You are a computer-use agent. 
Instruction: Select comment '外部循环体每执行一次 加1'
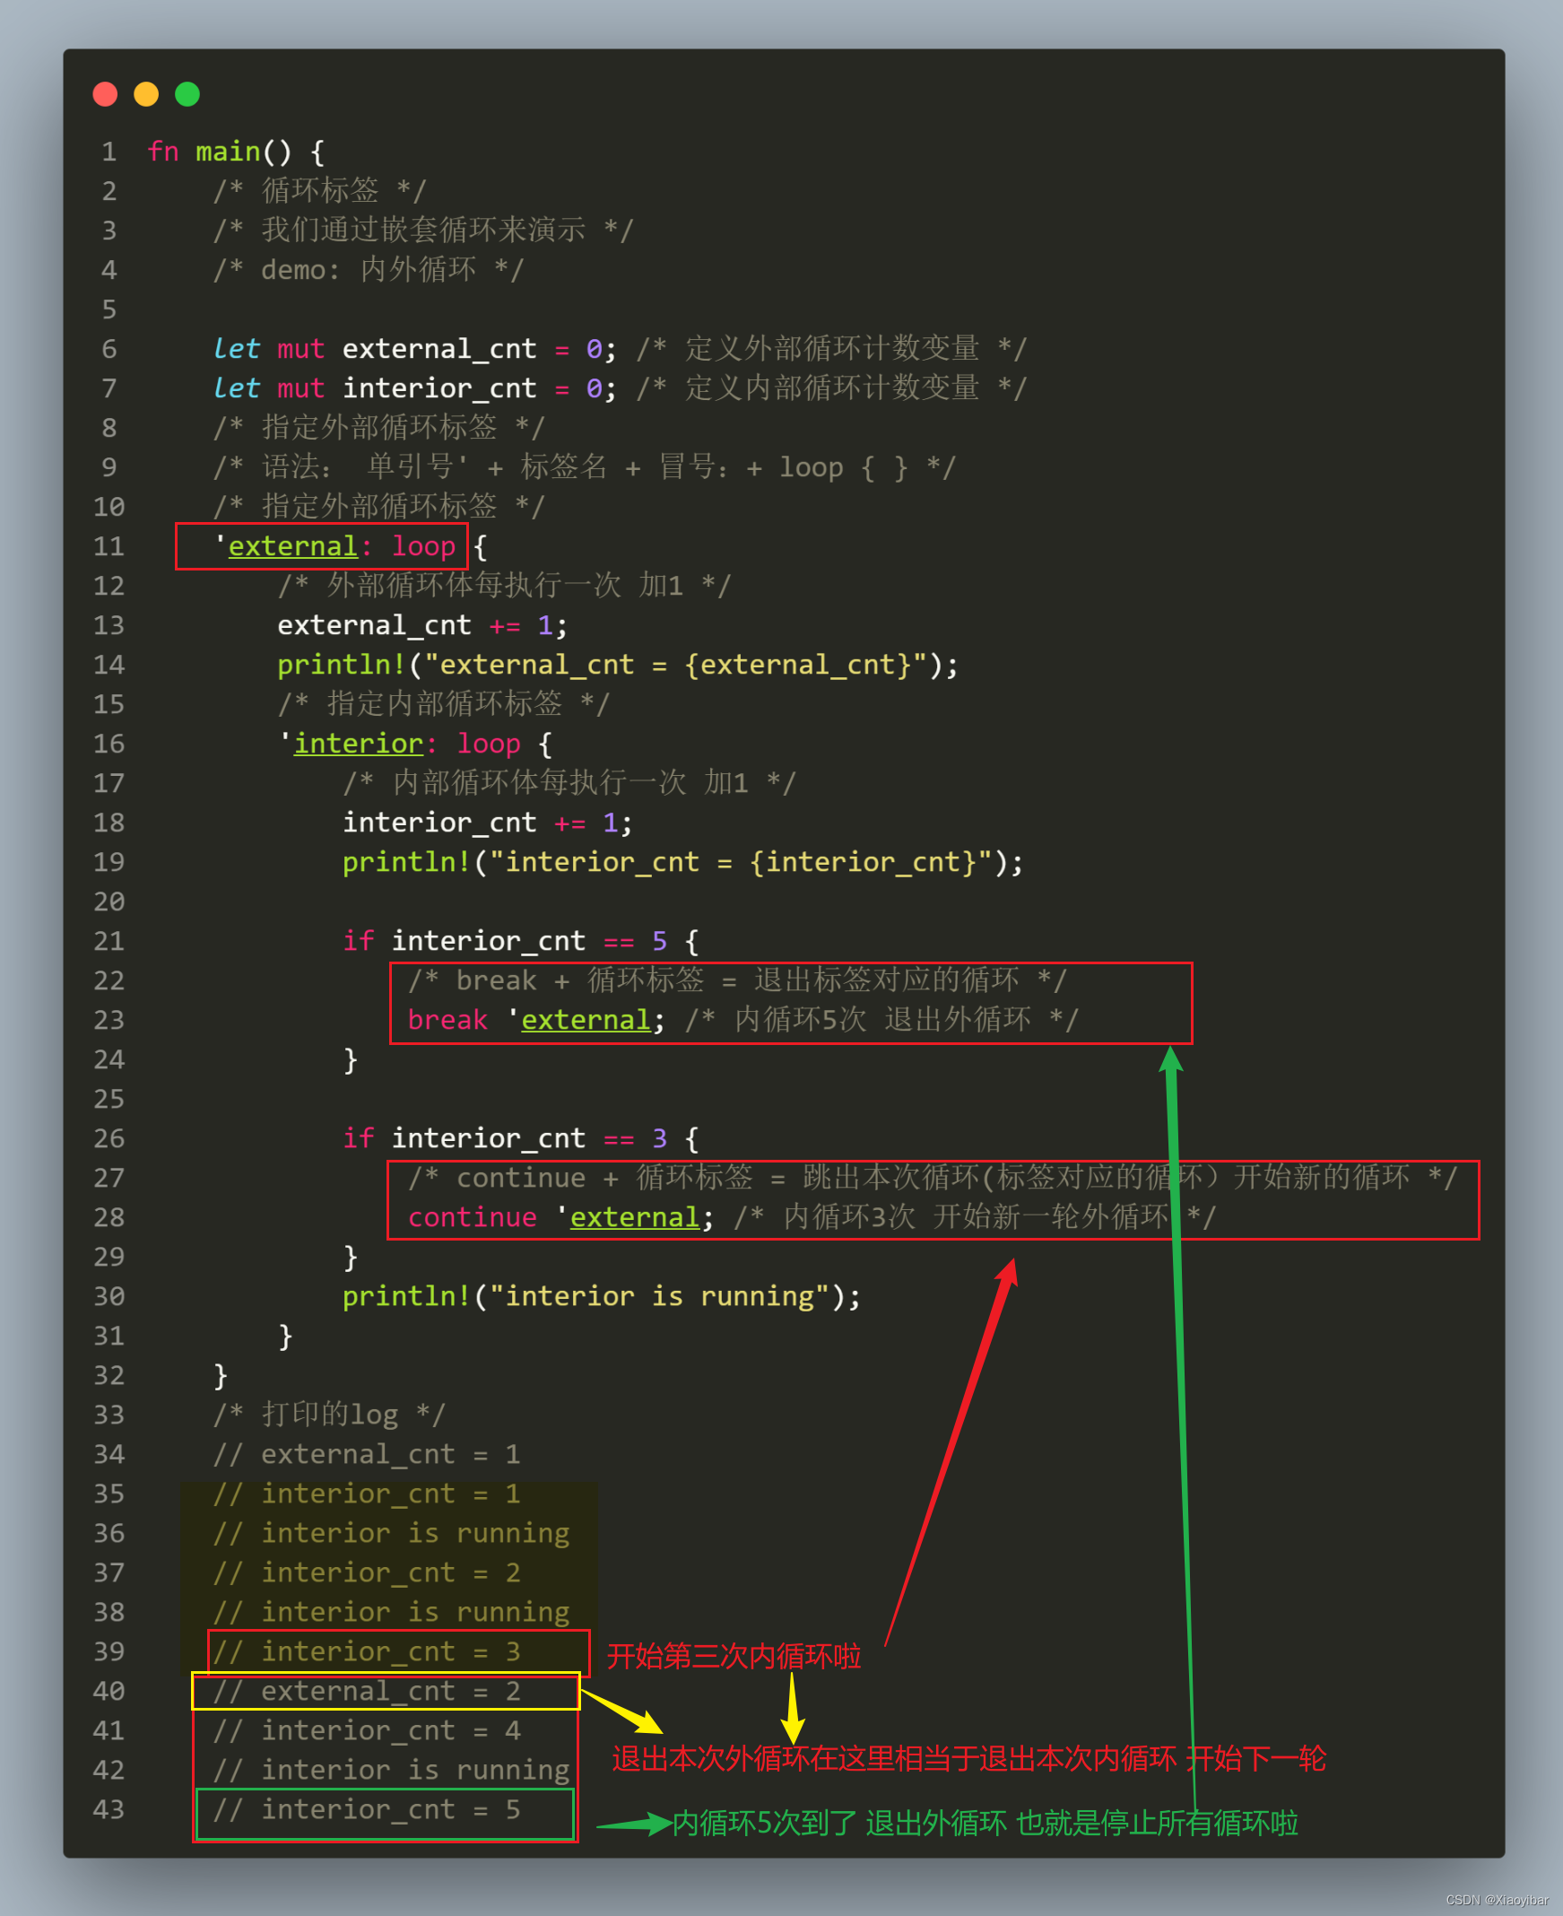click(x=505, y=586)
